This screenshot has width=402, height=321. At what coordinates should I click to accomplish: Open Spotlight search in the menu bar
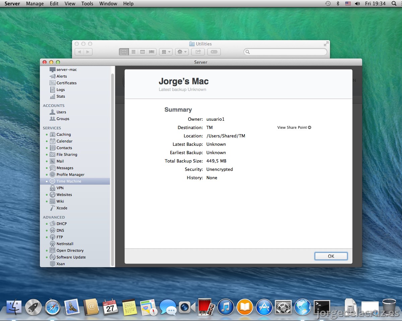pyautogui.click(x=394, y=4)
